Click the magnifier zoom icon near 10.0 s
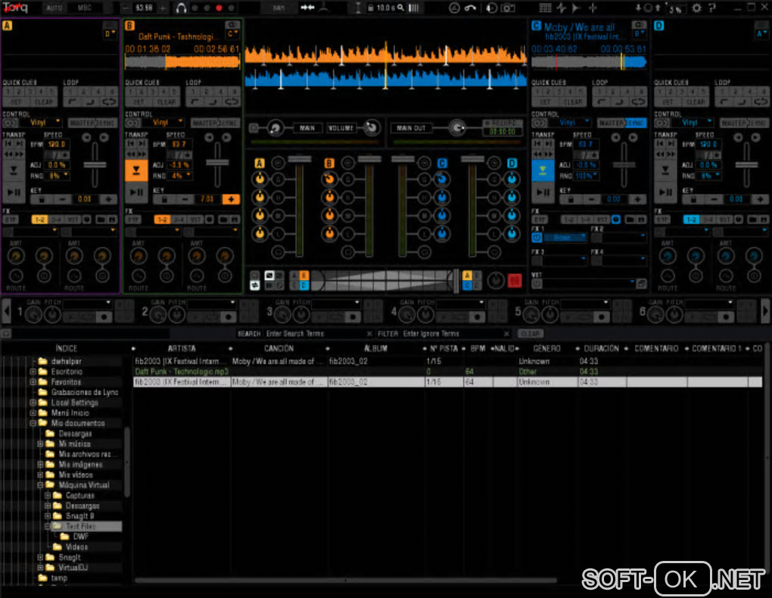 coord(401,8)
